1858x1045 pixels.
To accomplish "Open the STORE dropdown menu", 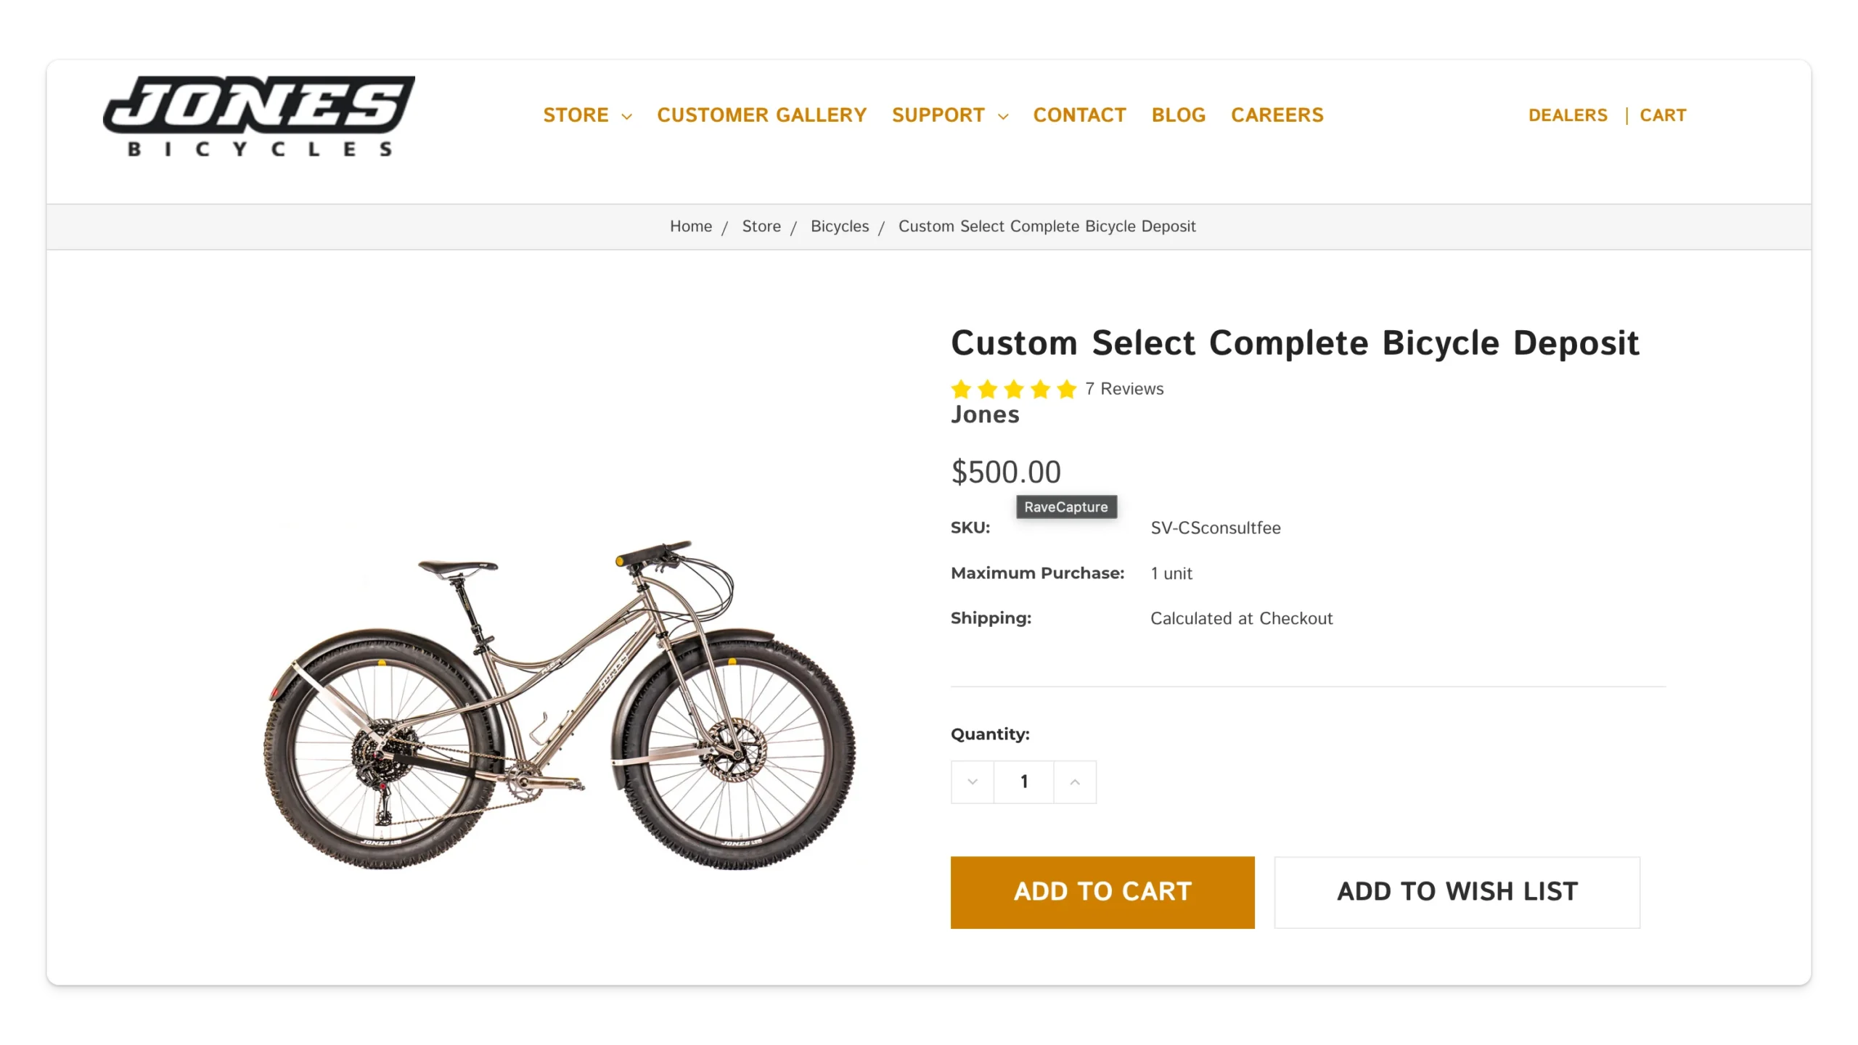I will pyautogui.click(x=577, y=115).
